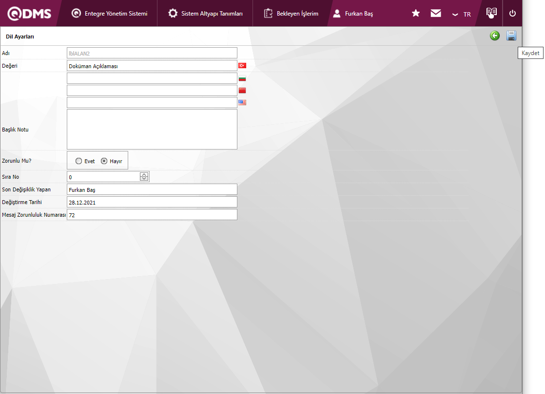Click the Chinese language value field
The height and width of the screenshot is (394, 545).
point(152,90)
